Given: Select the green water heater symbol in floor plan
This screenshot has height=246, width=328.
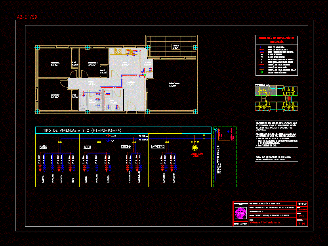Looking at the screenshot, I should click(x=145, y=74).
